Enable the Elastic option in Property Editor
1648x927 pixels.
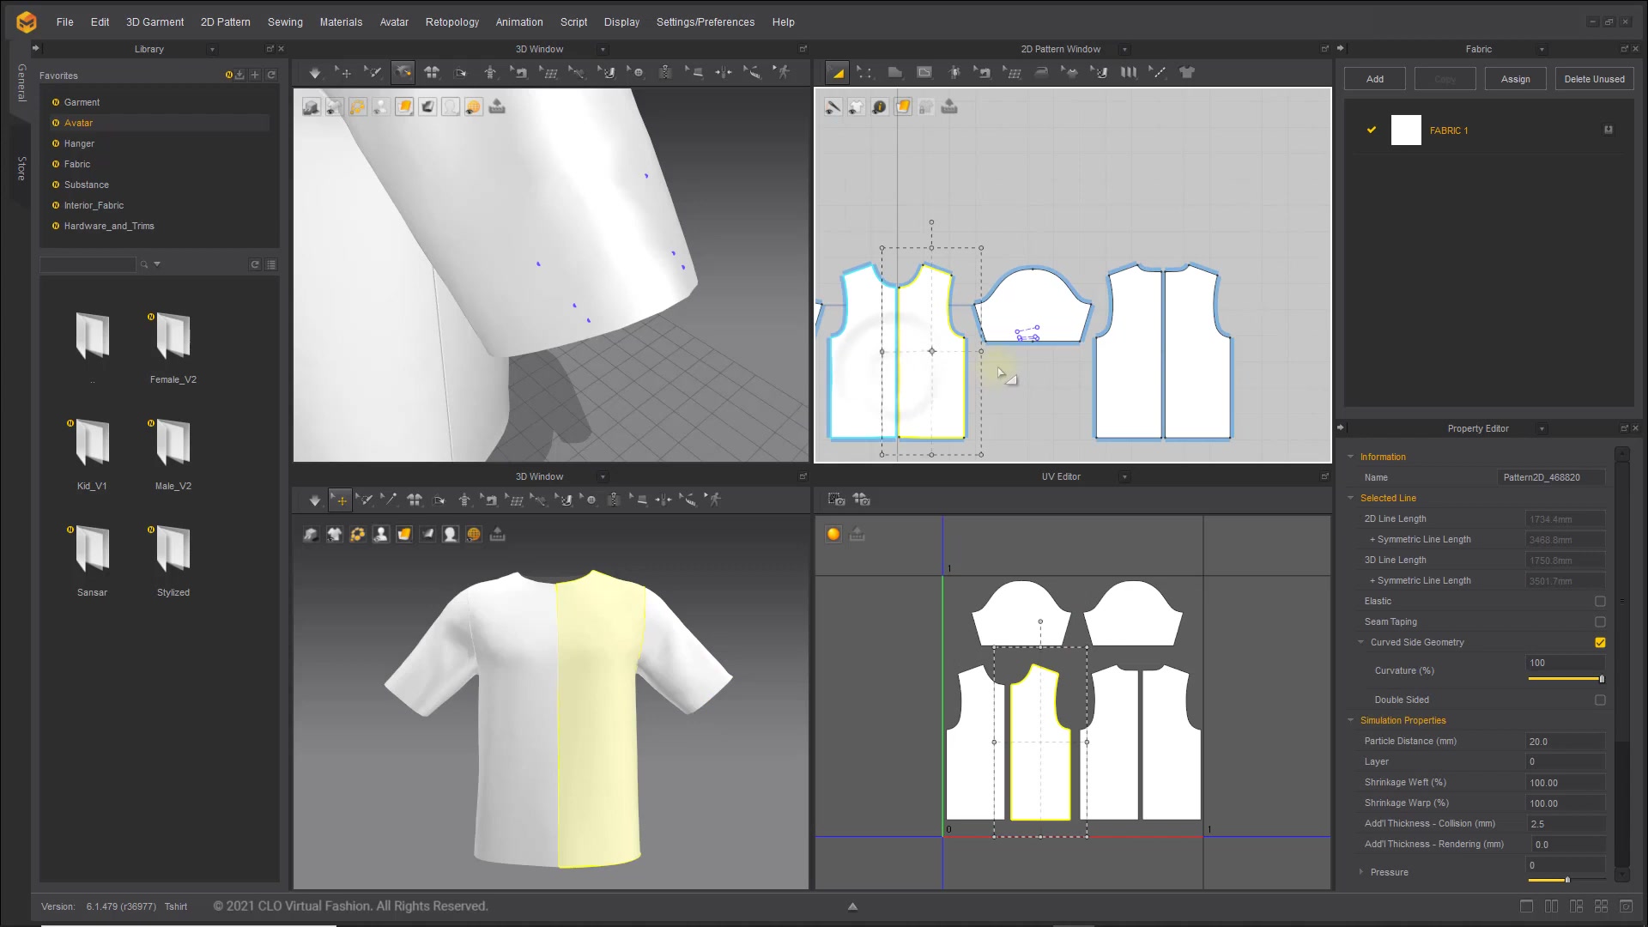[x=1600, y=601]
